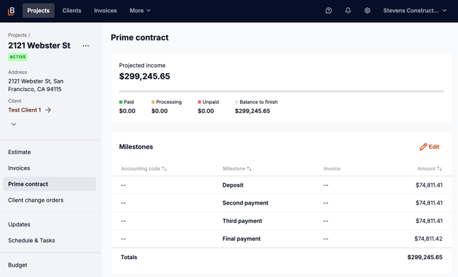Open the settings gear icon

click(367, 11)
